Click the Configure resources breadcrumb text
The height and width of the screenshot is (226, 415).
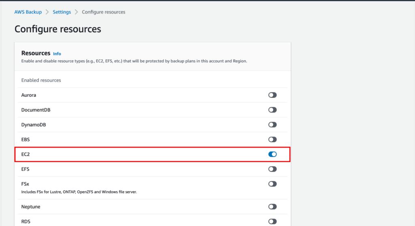pyautogui.click(x=103, y=12)
